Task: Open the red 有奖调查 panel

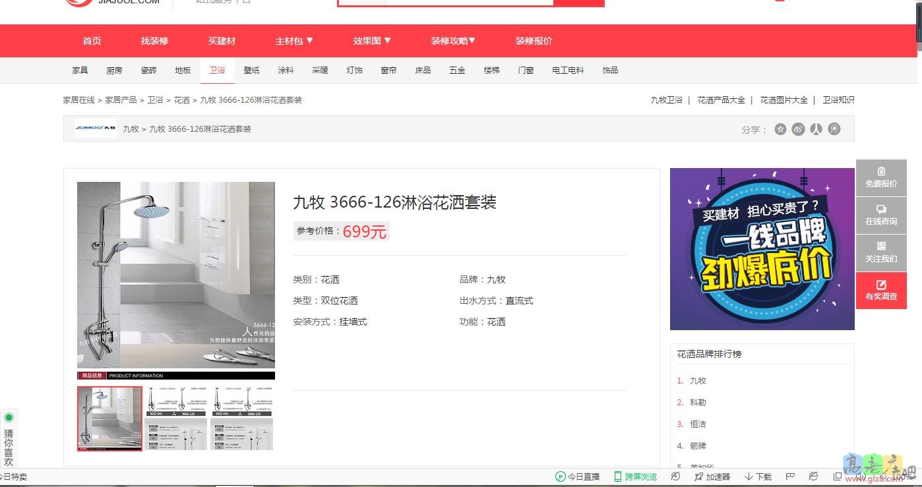Action: (x=881, y=291)
